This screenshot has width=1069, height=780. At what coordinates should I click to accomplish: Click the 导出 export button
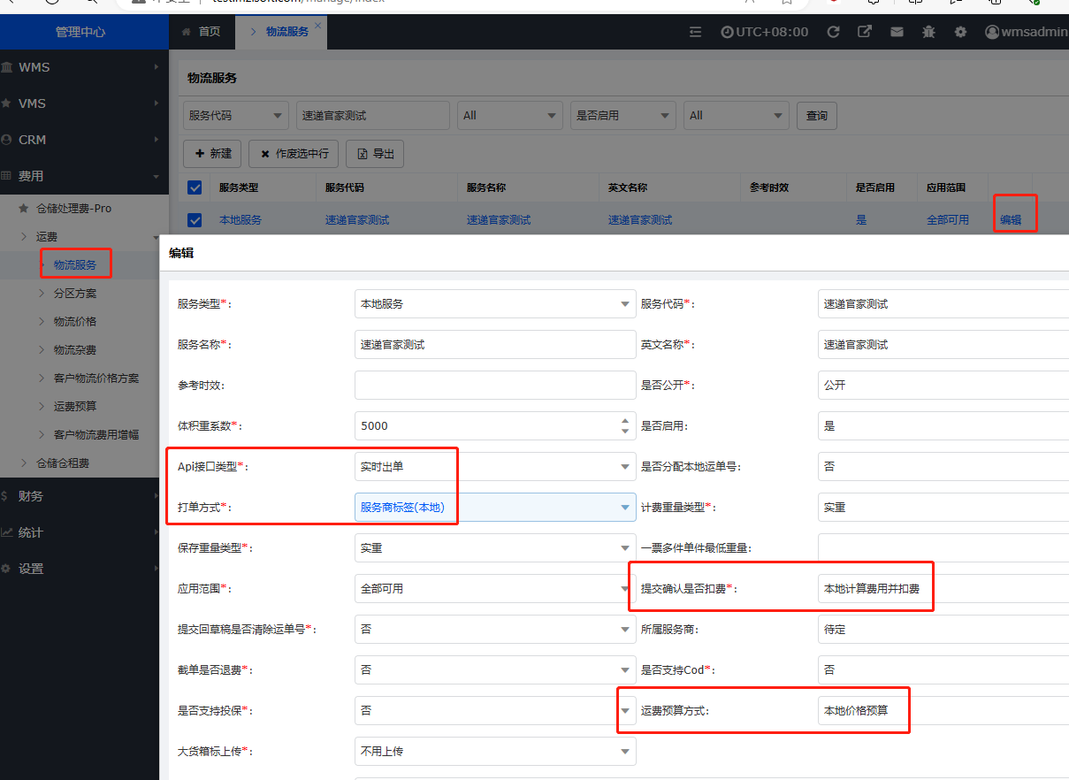click(x=375, y=153)
